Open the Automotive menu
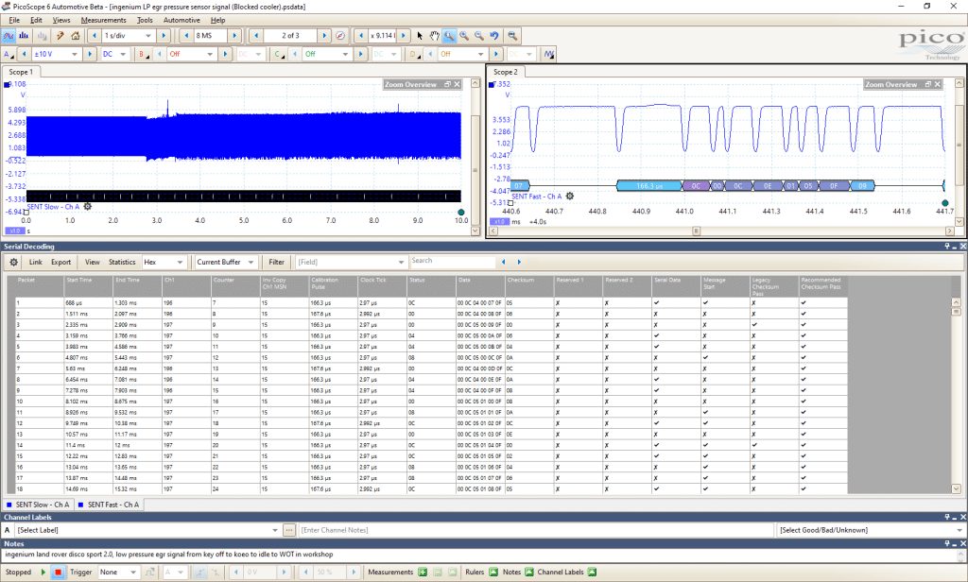 coord(181,20)
